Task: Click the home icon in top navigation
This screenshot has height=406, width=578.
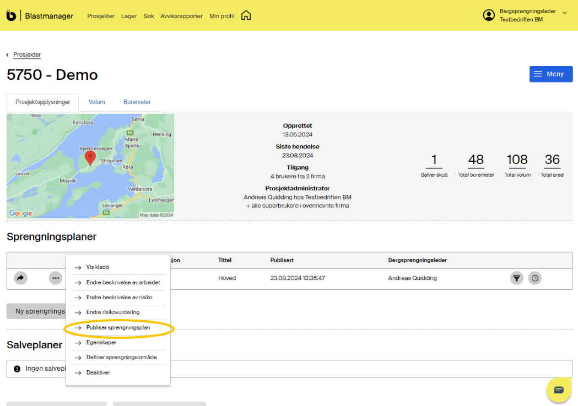Action: point(246,15)
